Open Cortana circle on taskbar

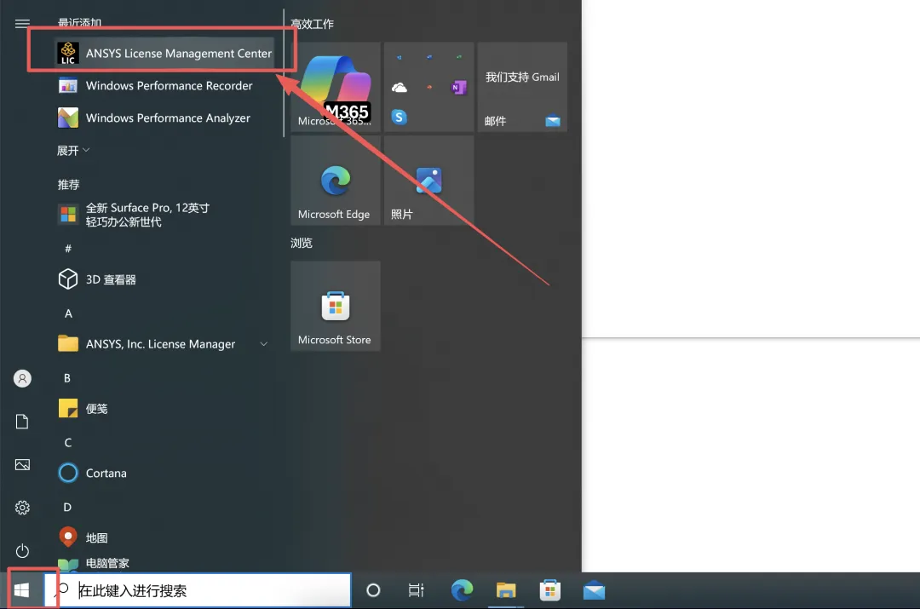pyautogui.click(x=373, y=590)
